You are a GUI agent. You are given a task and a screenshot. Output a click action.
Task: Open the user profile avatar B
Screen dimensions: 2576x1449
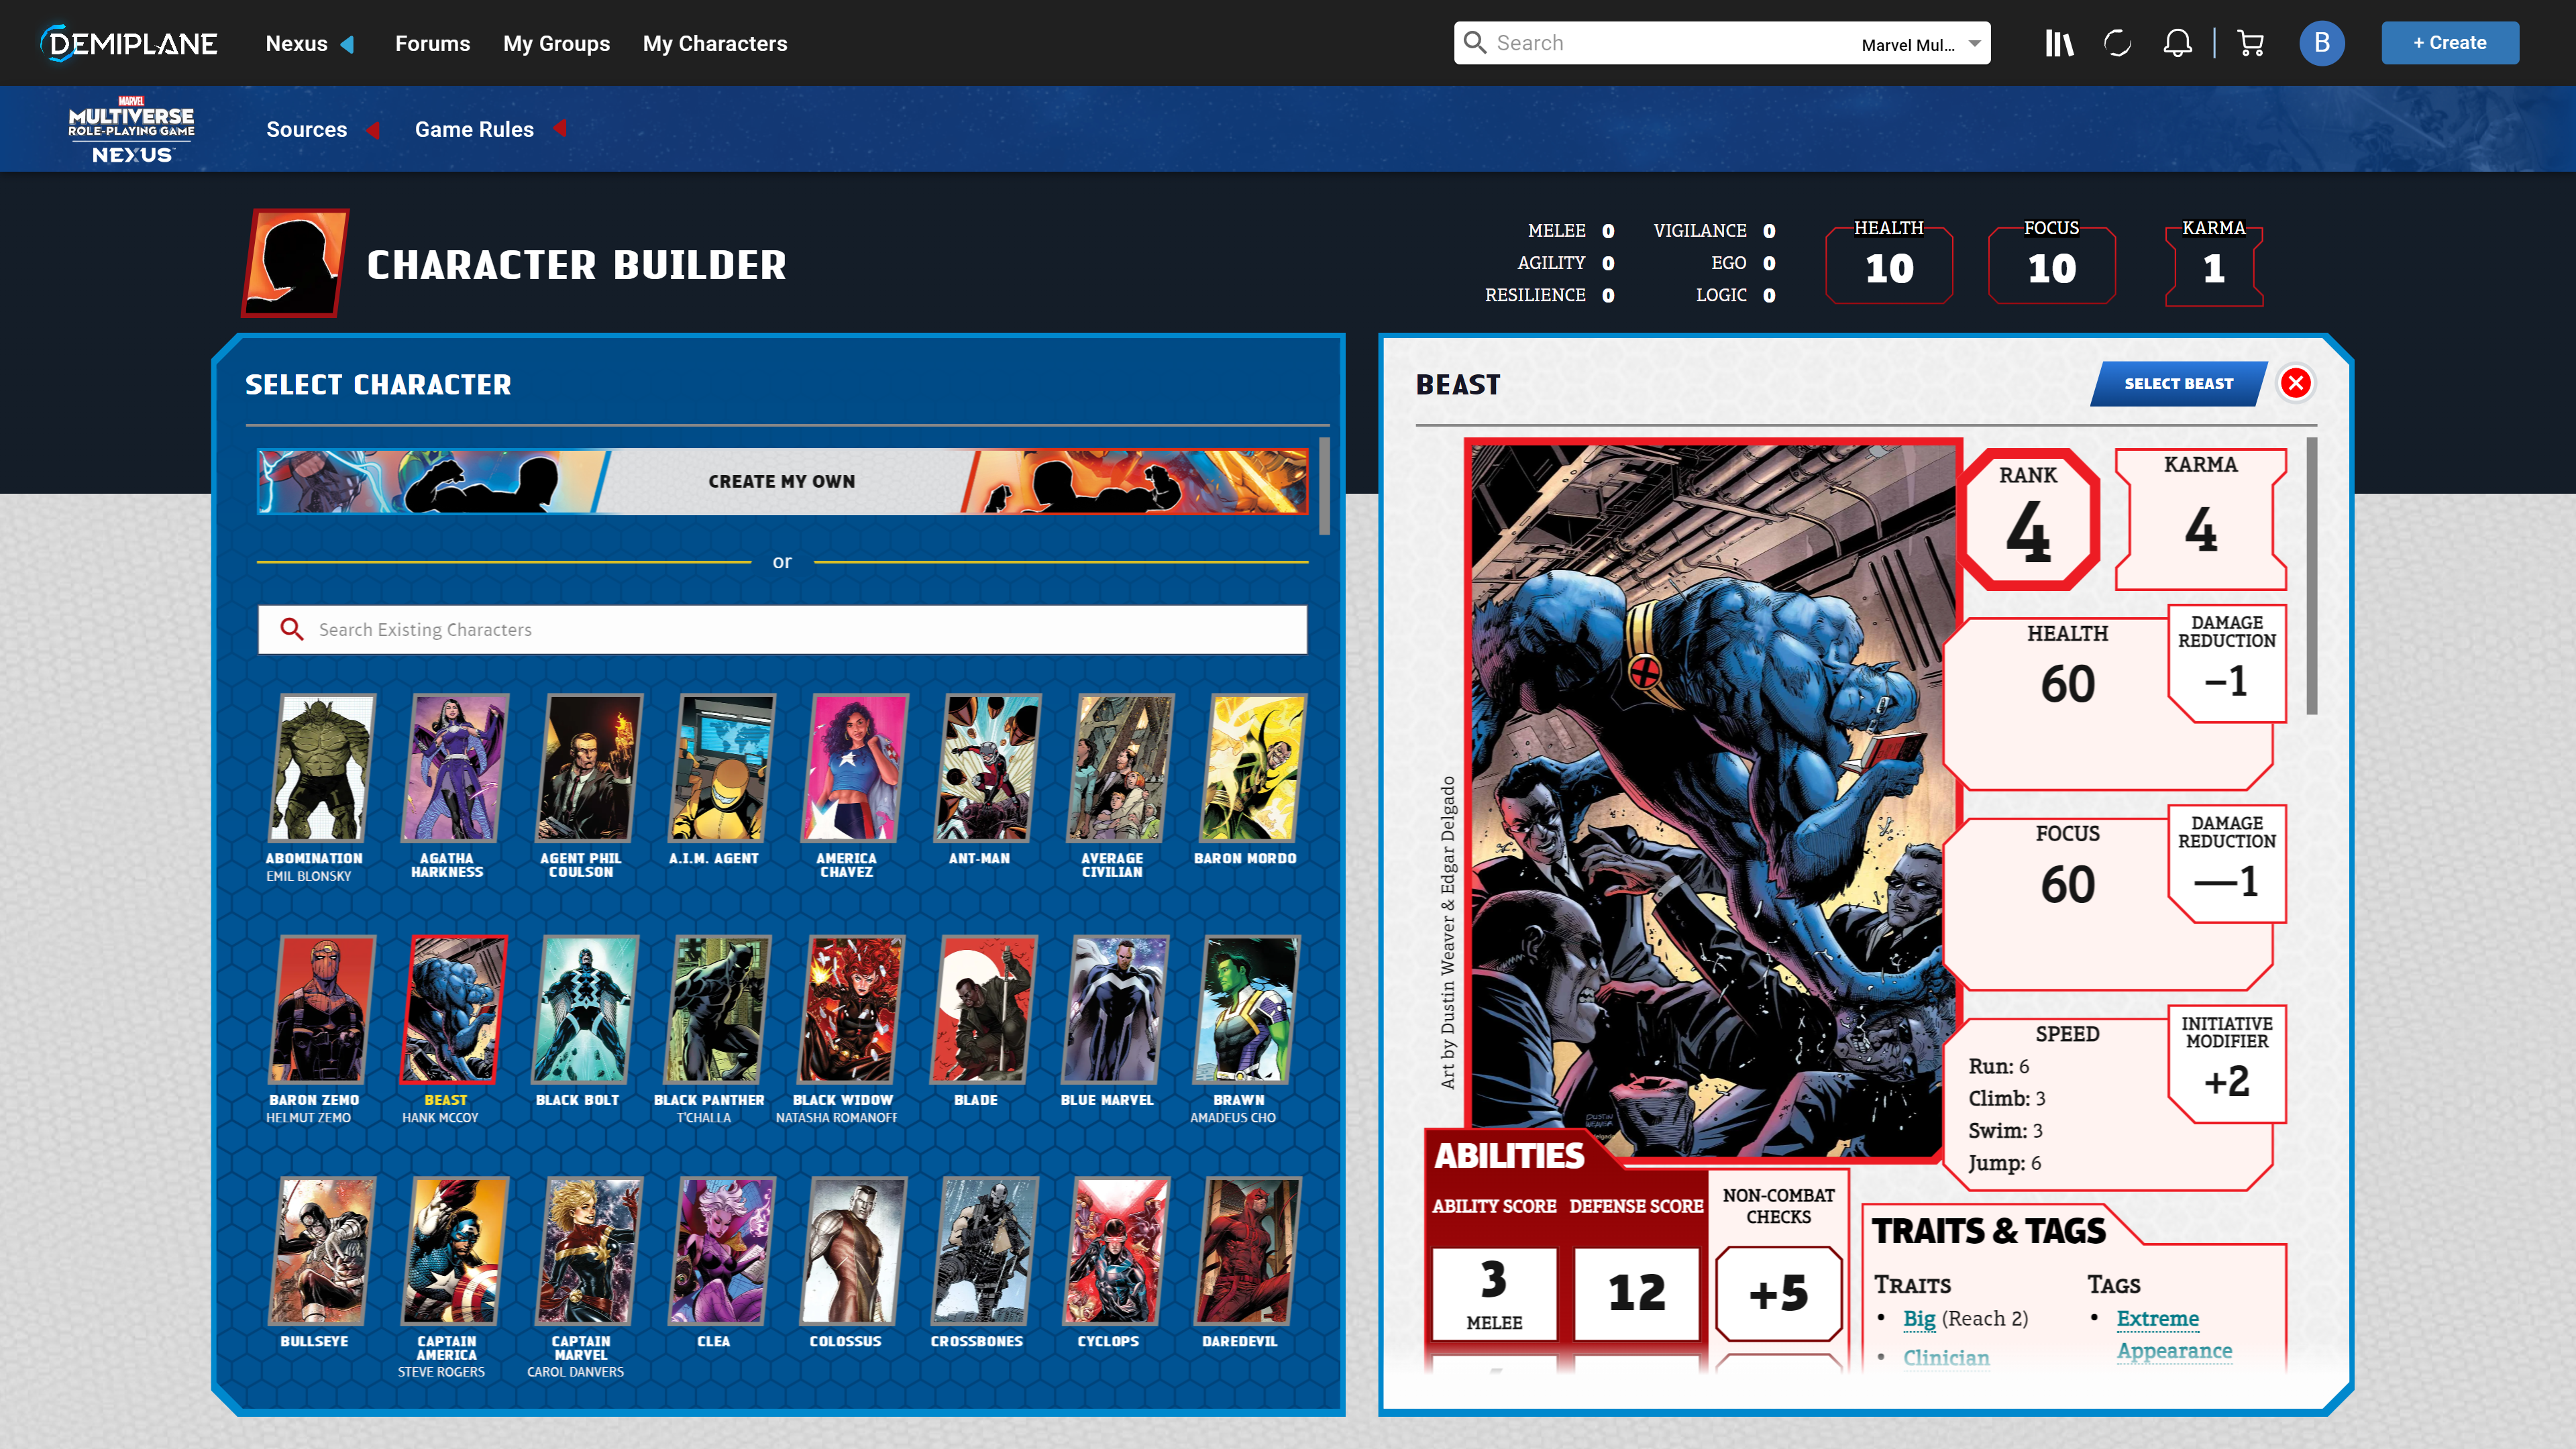point(2321,43)
